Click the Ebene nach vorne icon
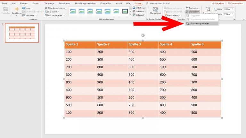246x138 pixels. [x=165, y=8]
